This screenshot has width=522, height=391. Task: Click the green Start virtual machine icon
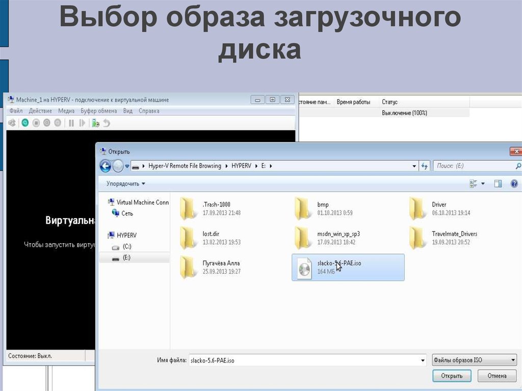[x=25, y=123]
